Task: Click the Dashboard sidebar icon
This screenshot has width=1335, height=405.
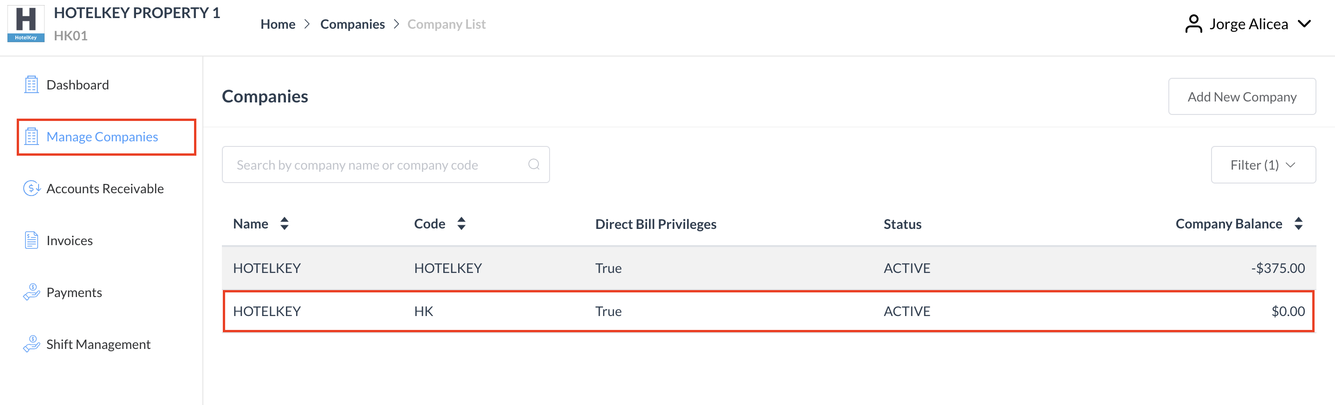Action: pyautogui.click(x=32, y=85)
